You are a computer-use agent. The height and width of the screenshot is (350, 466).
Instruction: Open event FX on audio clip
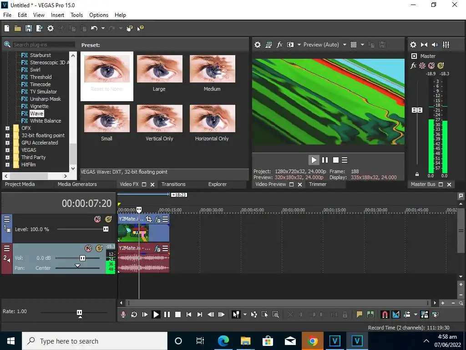pyautogui.click(x=157, y=248)
